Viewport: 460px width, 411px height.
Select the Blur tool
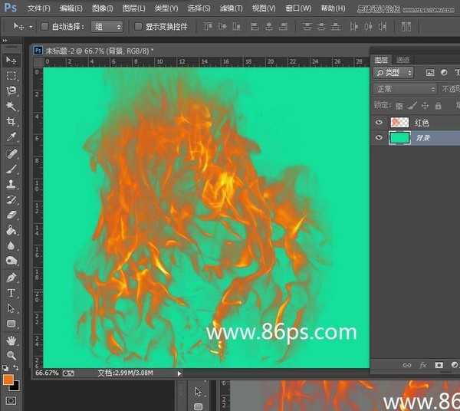click(11, 245)
